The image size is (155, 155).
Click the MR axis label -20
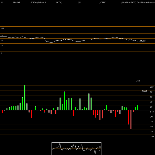tap(151, 117)
